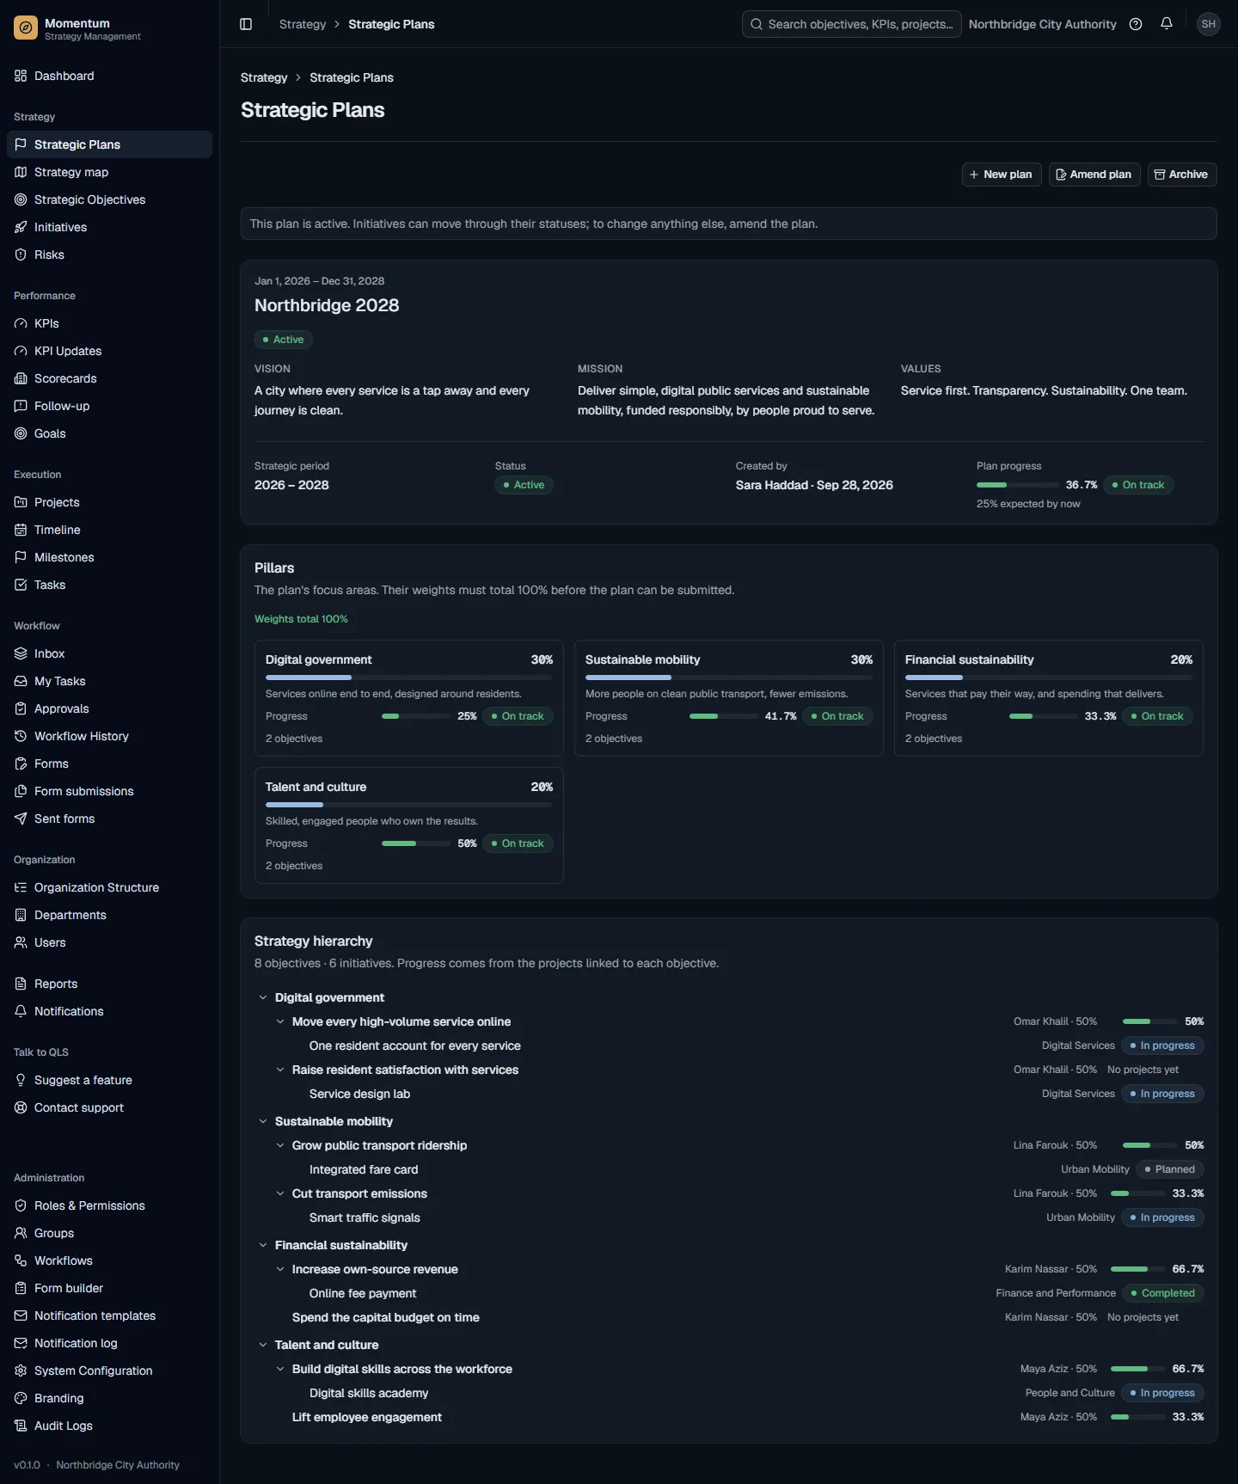Open the SH user avatar menu
This screenshot has width=1238, height=1484.
point(1209,24)
